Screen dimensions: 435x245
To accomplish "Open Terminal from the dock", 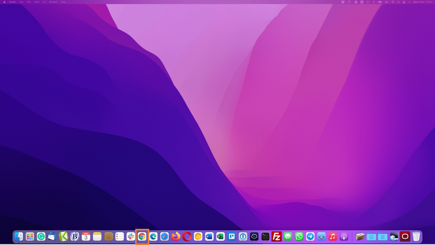I will [x=265, y=236].
